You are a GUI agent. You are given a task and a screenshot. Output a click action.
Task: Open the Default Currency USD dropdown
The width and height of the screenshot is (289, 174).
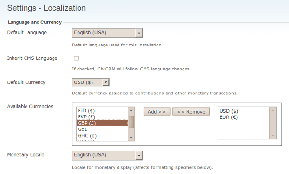pyautogui.click(x=91, y=82)
